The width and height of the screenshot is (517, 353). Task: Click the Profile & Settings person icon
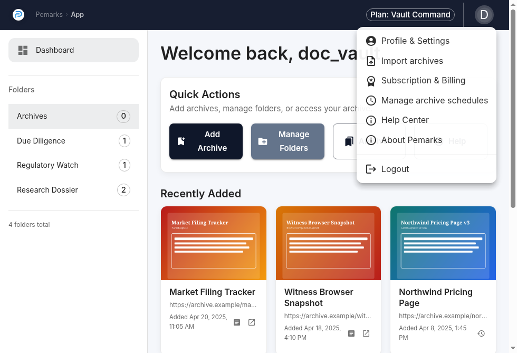pyautogui.click(x=371, y=41)
